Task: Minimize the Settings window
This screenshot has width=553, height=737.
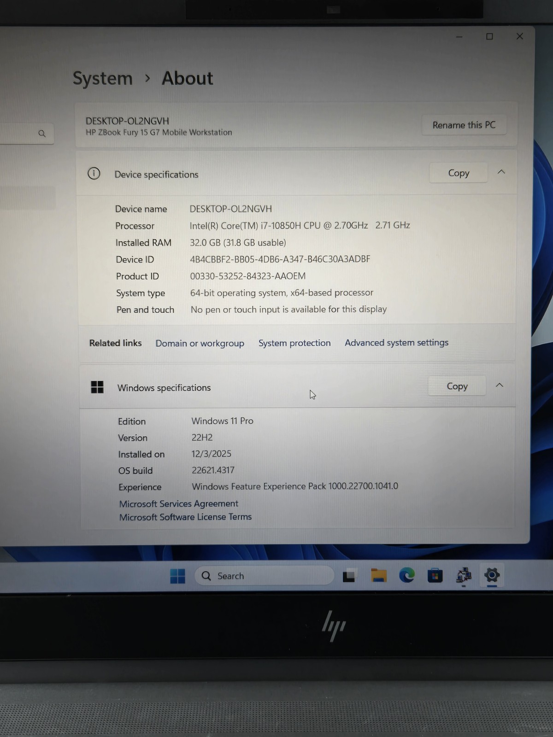Action: 459,36
